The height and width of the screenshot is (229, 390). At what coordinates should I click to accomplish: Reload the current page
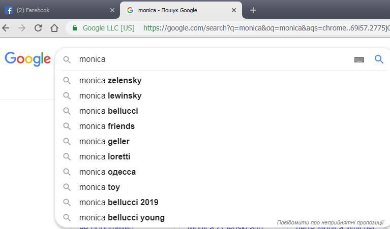(x=38, y=28)
